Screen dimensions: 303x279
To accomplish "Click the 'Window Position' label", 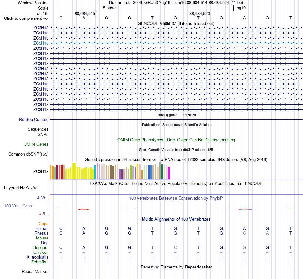I will (33, 3).
